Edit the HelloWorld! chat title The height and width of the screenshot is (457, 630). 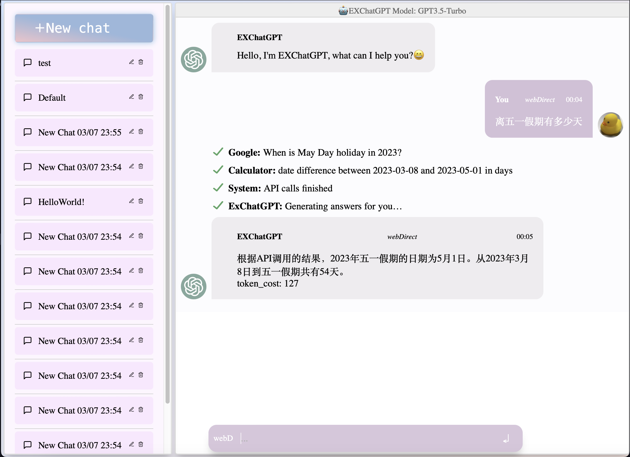(131, 201)
